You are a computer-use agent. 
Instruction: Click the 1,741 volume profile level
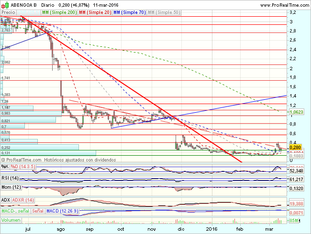(6, 78)
